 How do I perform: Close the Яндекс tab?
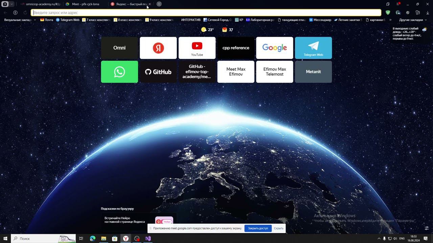coord(150,4)
